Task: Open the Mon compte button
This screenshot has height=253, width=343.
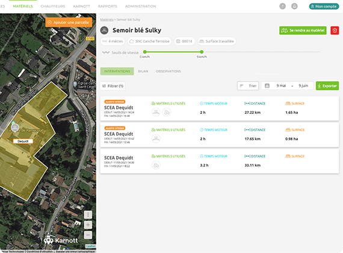Action: 324,7
